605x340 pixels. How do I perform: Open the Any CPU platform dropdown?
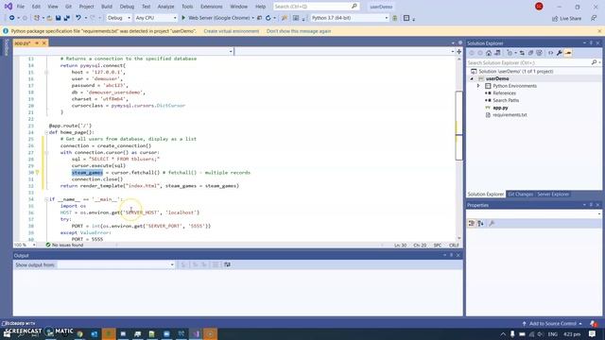point(156,18)
